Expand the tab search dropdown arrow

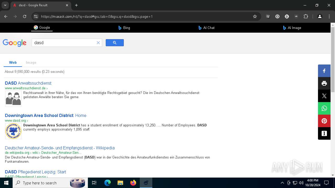pos(5,5)
